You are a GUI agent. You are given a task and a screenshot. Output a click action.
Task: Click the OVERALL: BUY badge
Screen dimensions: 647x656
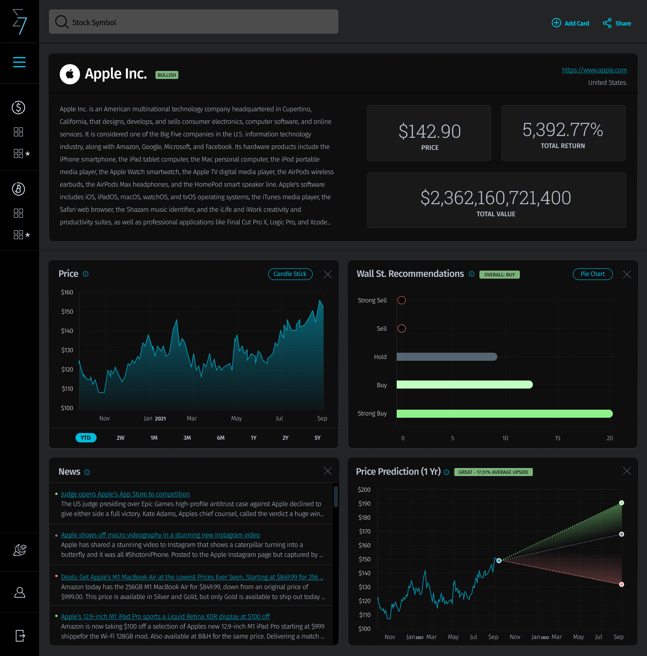pyautogui.click(x=500, y=275)
